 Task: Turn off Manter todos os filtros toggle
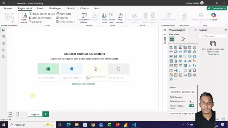tap(191, 106)
